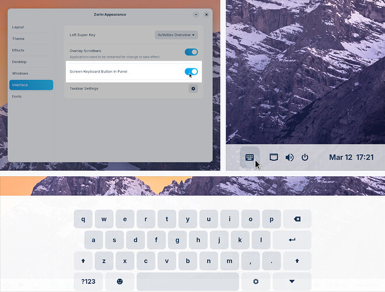Tap the p key
Viewport: 385px width, 292px height.
(x=271, y=219)
